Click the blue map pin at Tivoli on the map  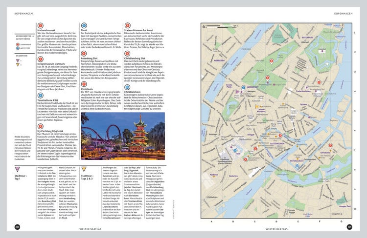235,151
